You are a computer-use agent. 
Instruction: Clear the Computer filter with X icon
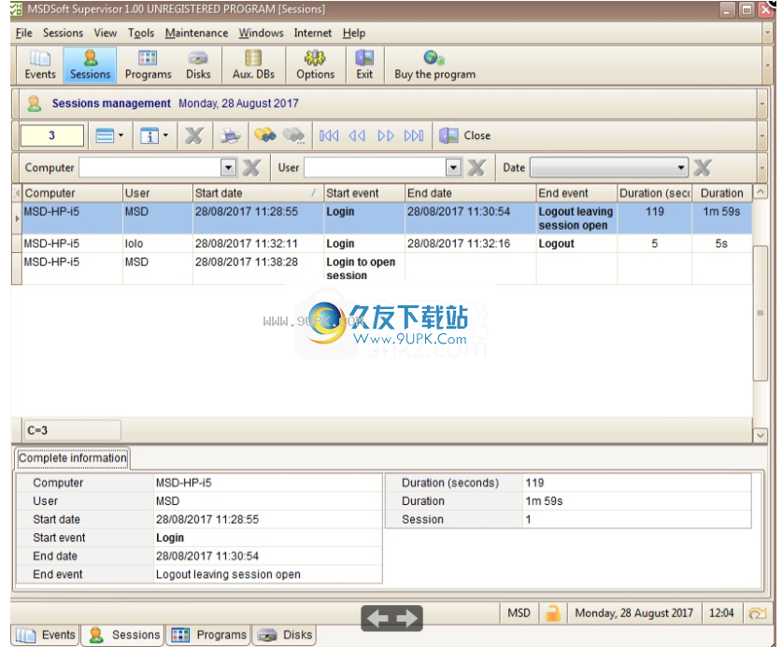(x=251, y=168)
